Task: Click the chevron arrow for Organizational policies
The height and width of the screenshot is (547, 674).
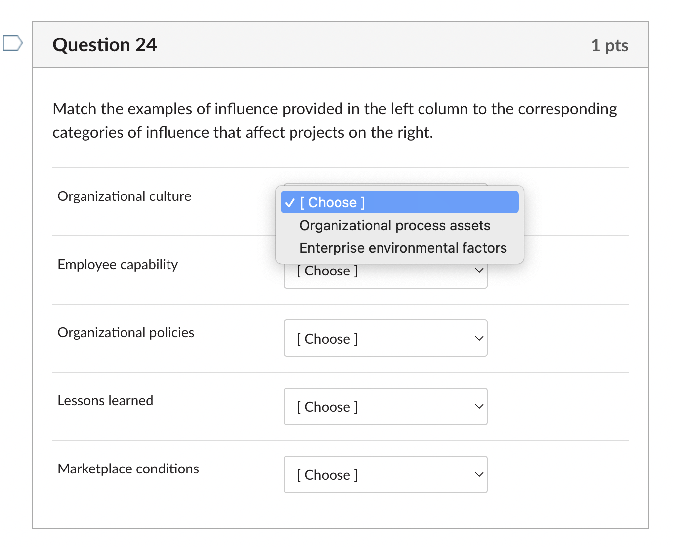Action: tap(478, 339)
